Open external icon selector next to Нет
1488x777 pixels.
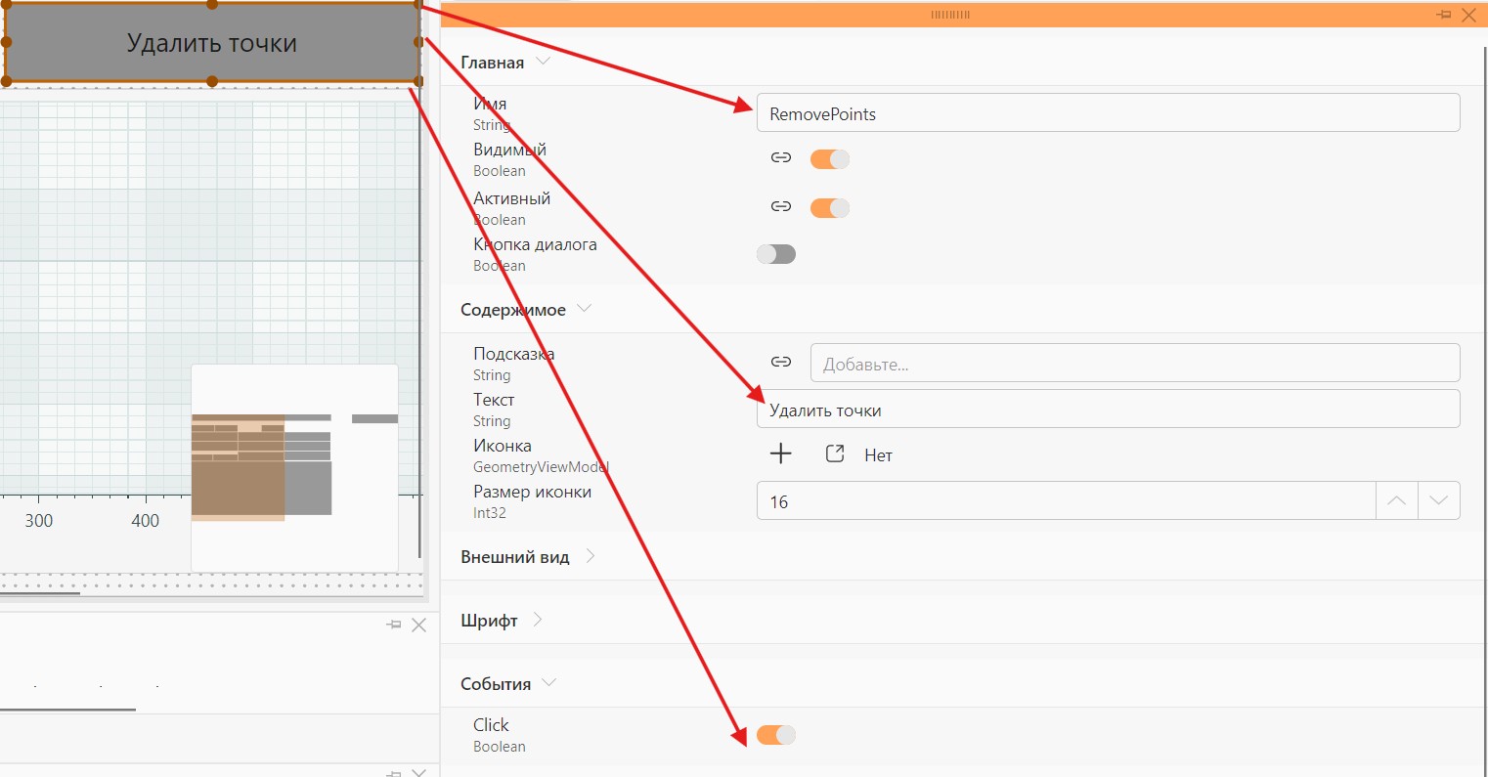point(835,453)
